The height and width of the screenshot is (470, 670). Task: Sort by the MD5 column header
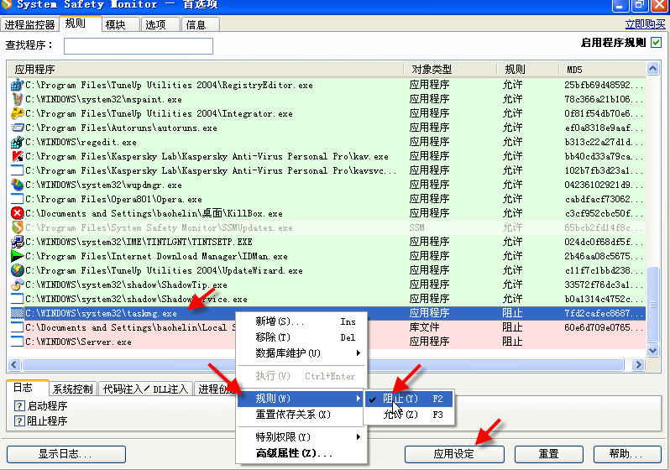pos(603,69)
